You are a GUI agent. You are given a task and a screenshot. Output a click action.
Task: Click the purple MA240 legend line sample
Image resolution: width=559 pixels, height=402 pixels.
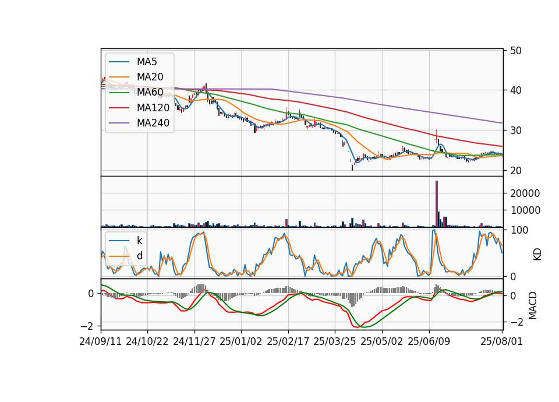point(119,124)
